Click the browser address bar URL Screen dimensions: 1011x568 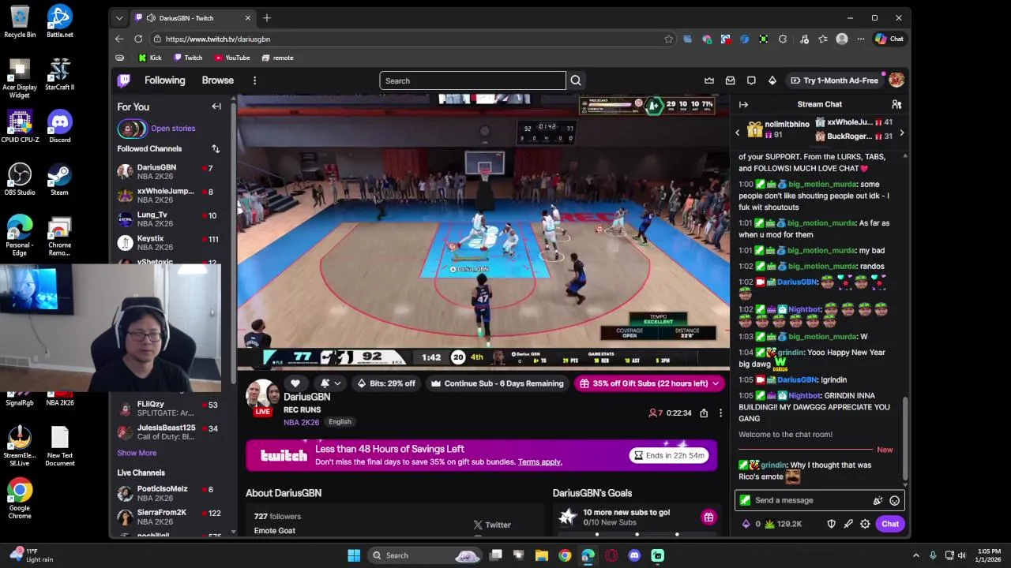tap(218, 39)
